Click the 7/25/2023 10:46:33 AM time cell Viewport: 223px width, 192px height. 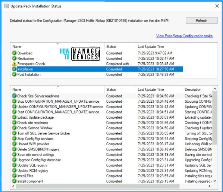coord(156,74)
